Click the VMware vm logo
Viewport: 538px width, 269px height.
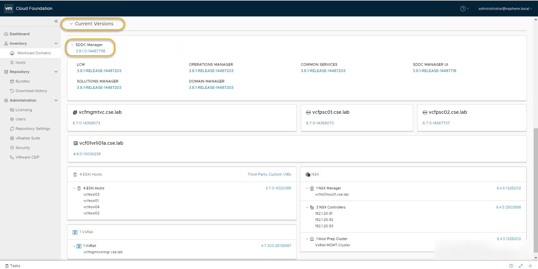(x=9, y=9)
